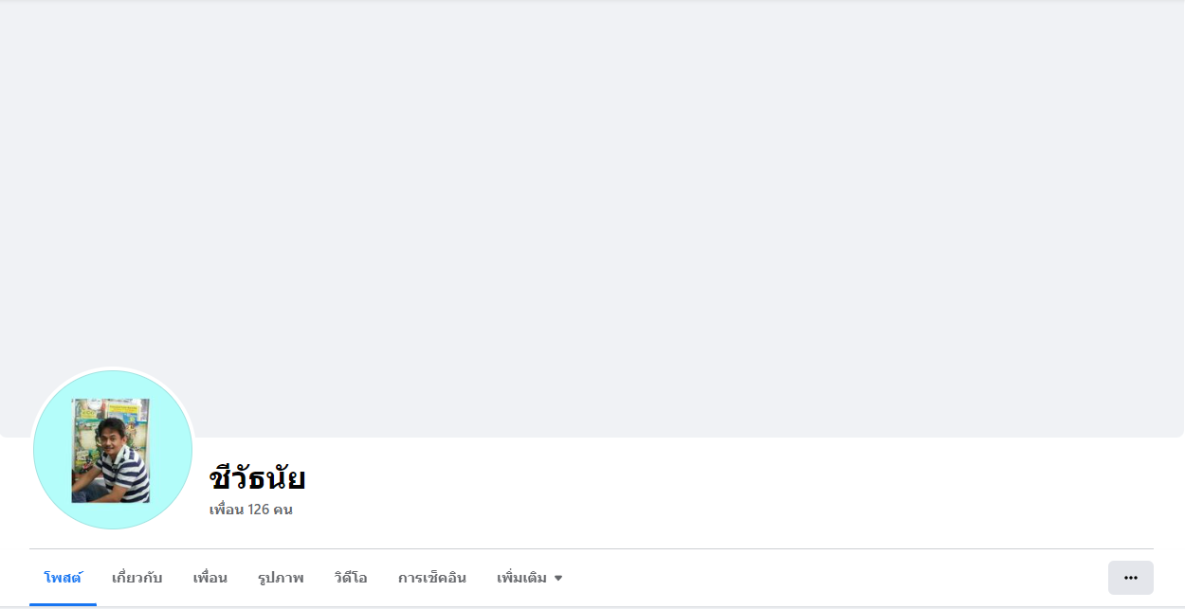Show more tabs via เพิ่มเติม label

coord(521,578)
